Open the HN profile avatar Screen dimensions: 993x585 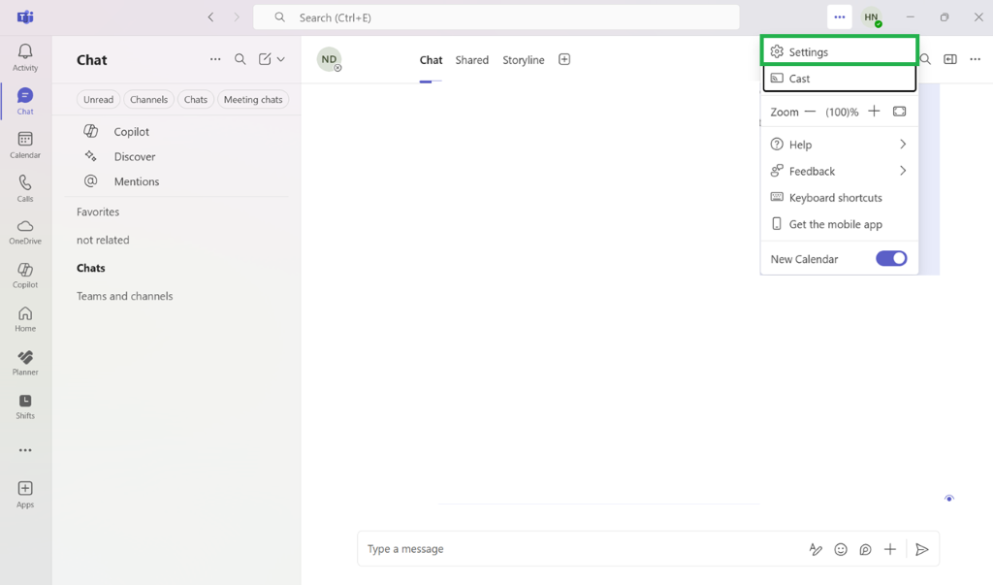[x=872, y=17]
